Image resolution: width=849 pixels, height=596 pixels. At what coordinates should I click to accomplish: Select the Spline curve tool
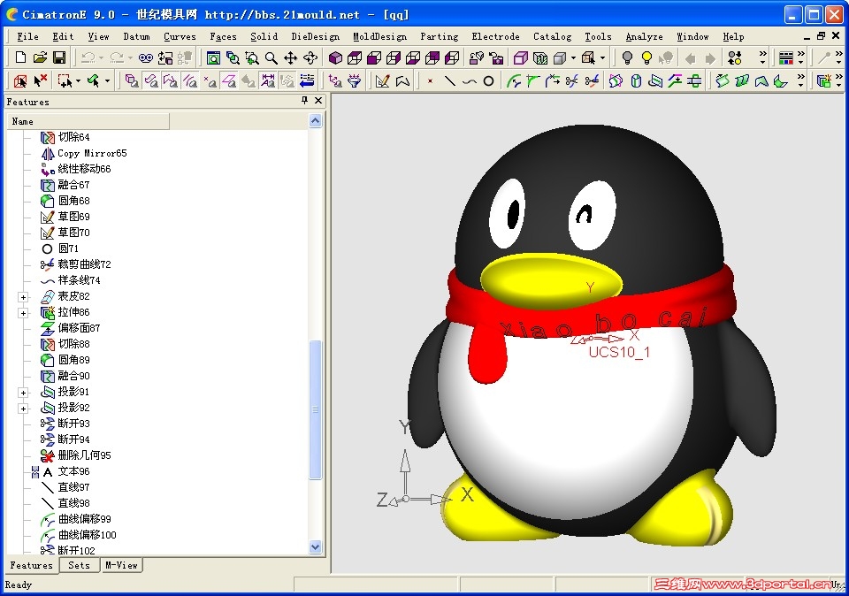[469, 81]
